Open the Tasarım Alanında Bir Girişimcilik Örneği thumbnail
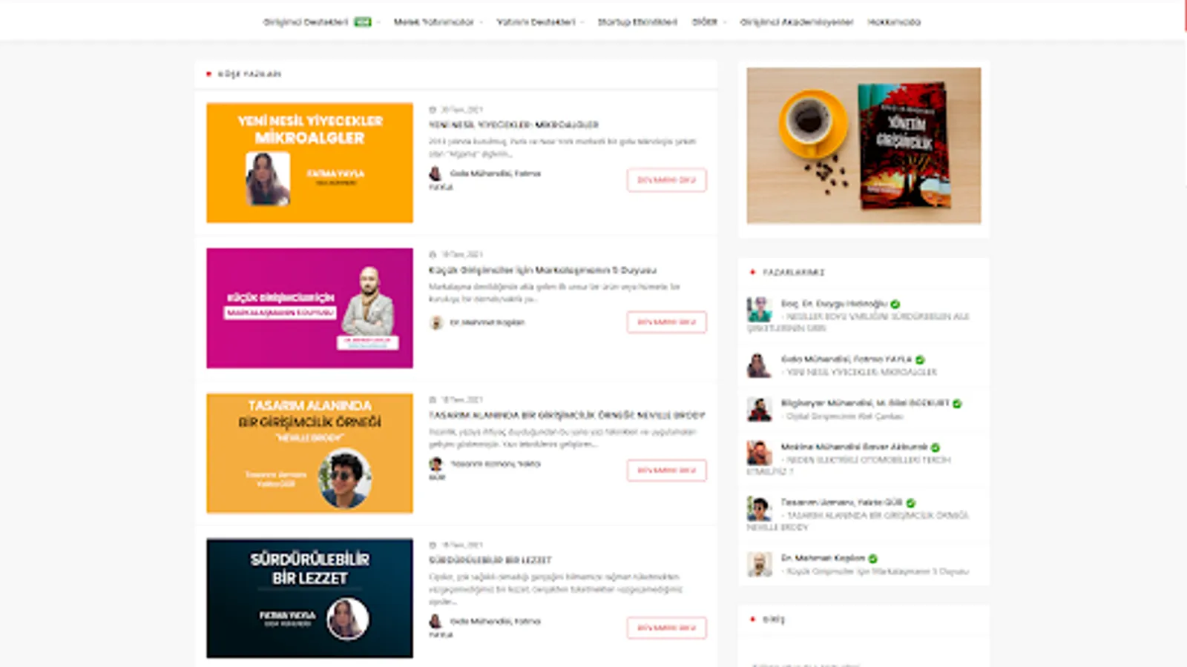 (x=309, y=453)
